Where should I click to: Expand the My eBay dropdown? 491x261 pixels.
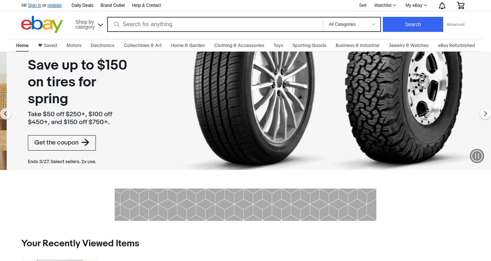416,5
